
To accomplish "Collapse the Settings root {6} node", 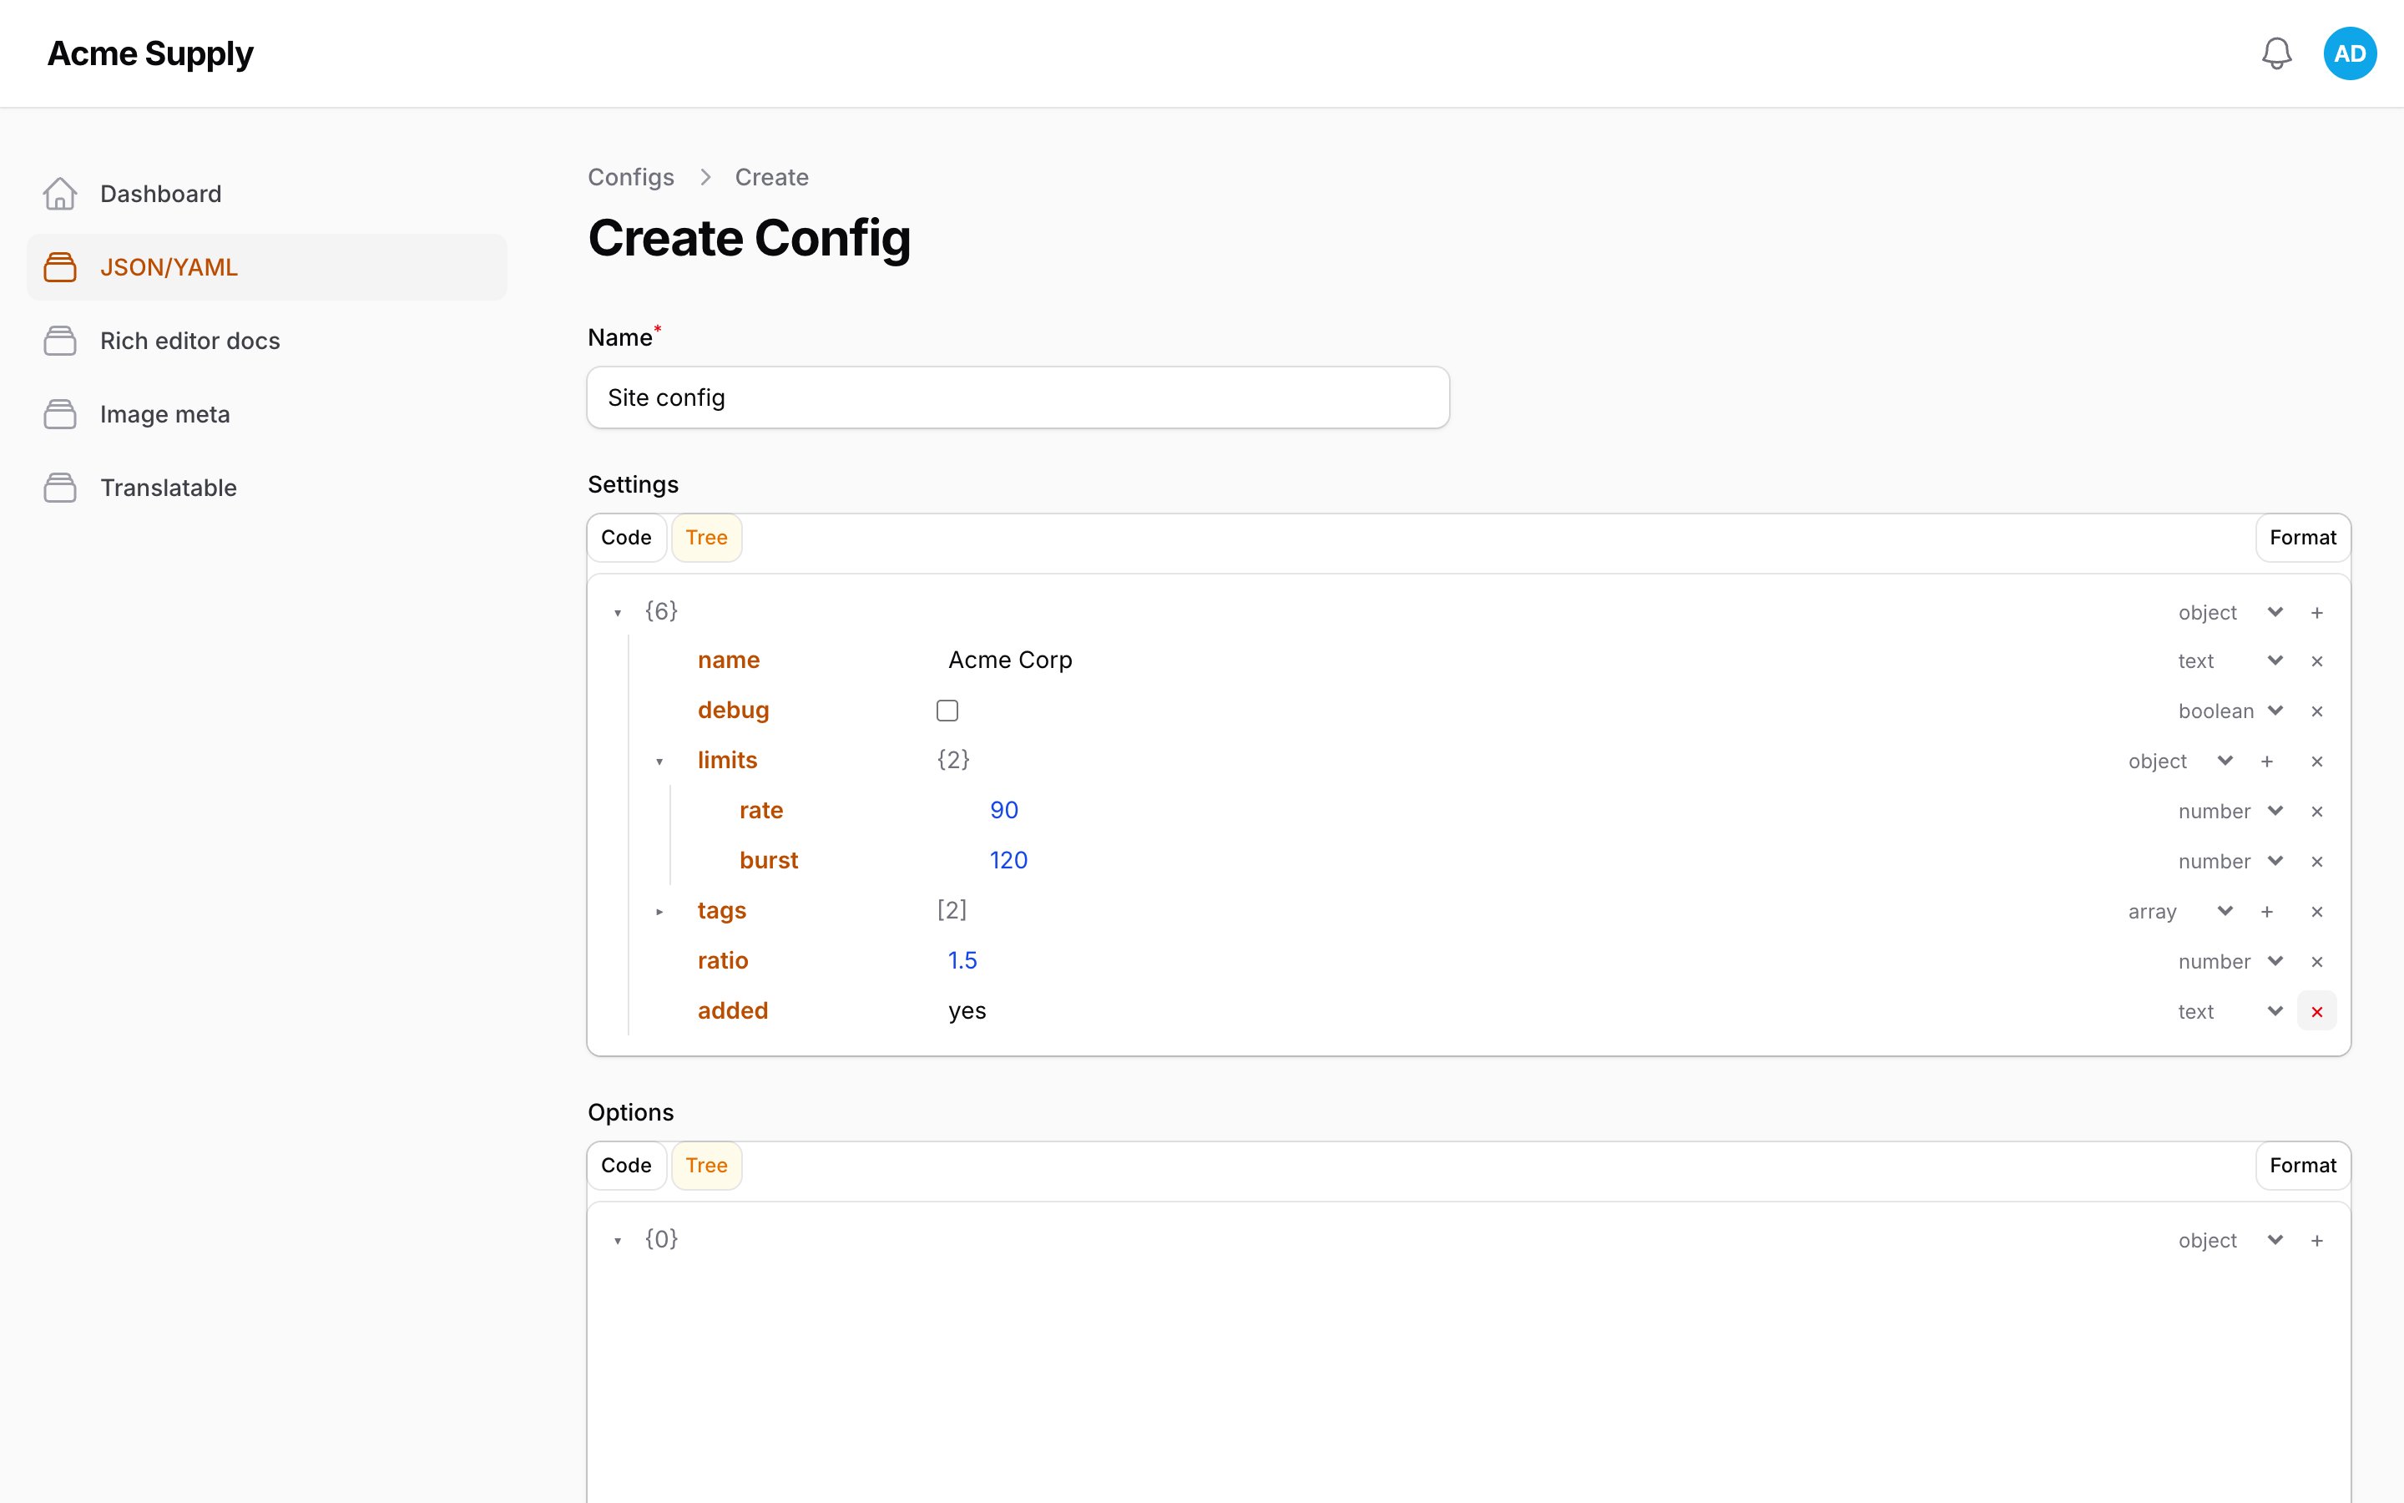I will coord(618,612).
